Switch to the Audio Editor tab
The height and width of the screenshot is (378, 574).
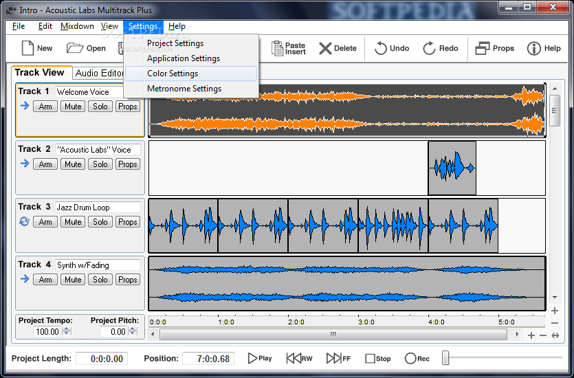click(x=99, y=73)
